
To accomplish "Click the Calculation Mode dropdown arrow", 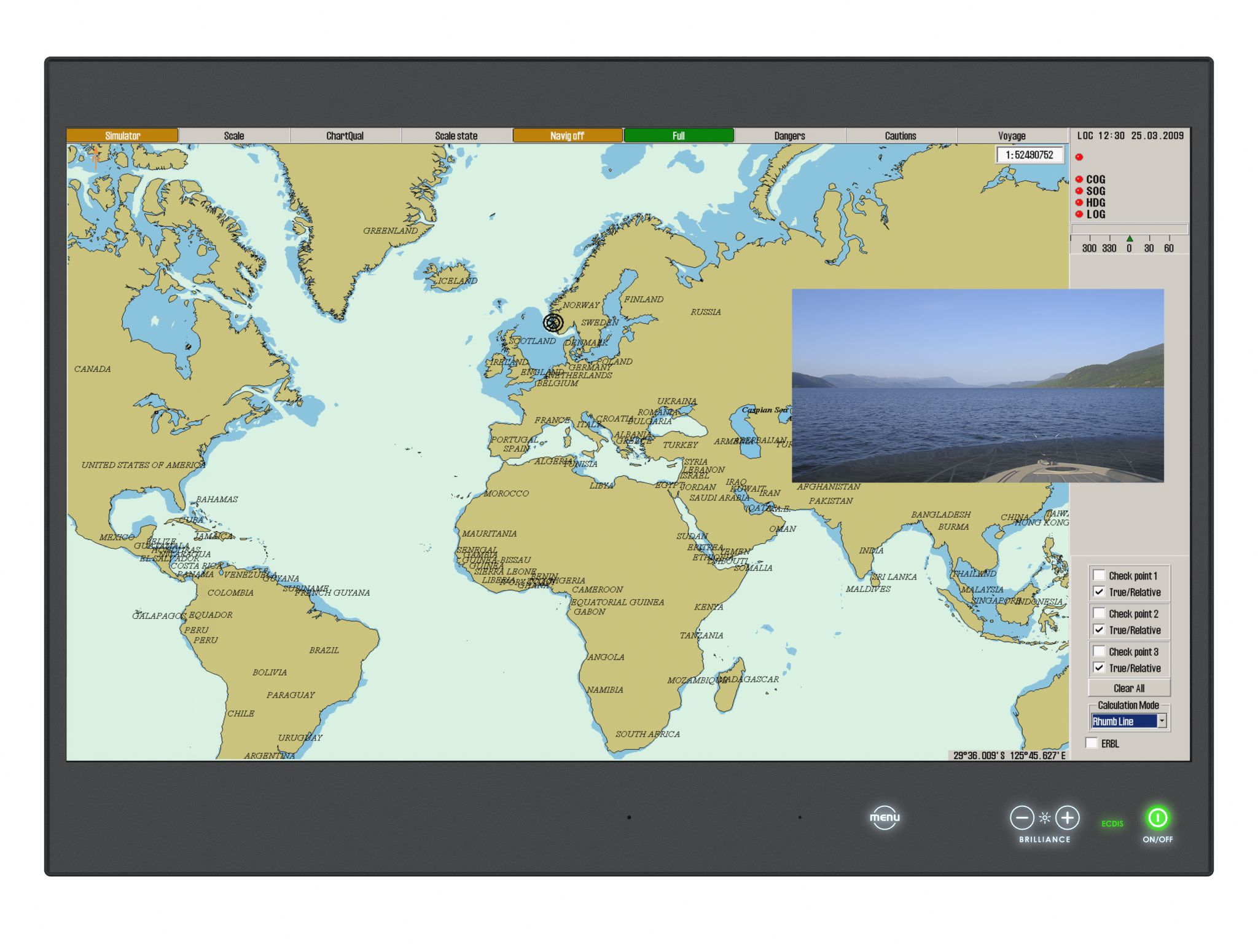I will pos(1162,722).
